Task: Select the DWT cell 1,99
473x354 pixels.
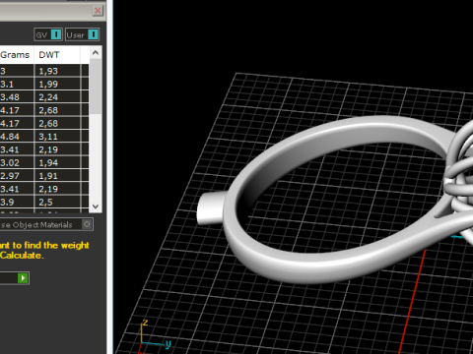Action: [57, 84]
